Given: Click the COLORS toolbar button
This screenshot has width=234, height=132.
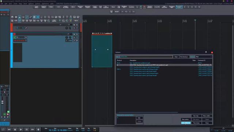Looking at the screenshot, I should [x=157, y=7].
